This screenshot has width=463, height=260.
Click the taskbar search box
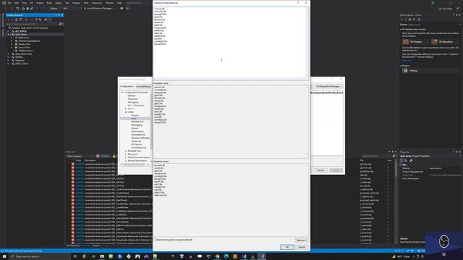(40, 256)
